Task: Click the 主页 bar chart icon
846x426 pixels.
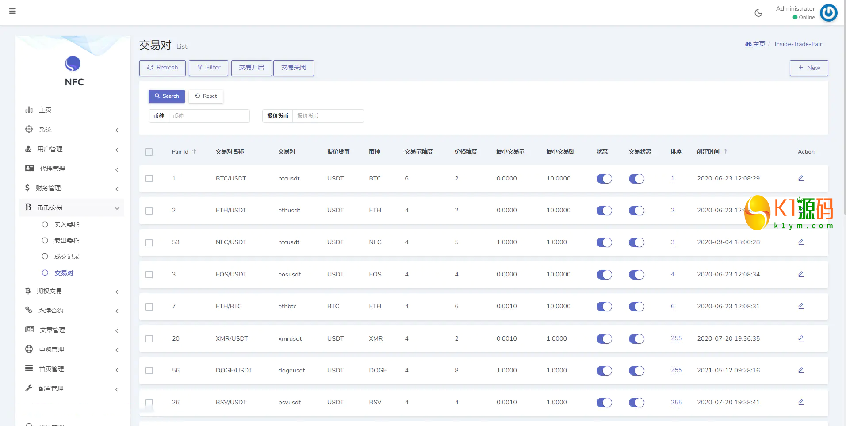Action: coord(29,110)
